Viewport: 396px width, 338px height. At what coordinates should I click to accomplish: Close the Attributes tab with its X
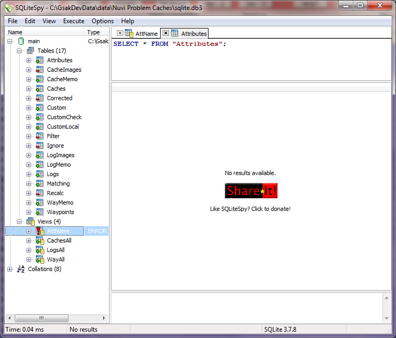point(166,33)
